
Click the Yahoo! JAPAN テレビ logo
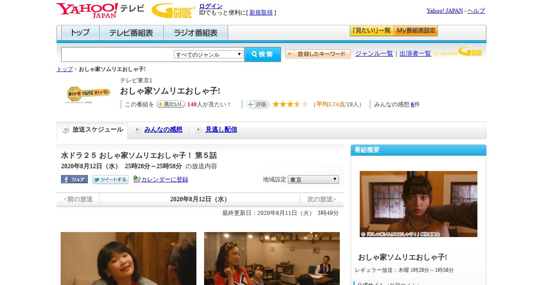tap(100, 10)
